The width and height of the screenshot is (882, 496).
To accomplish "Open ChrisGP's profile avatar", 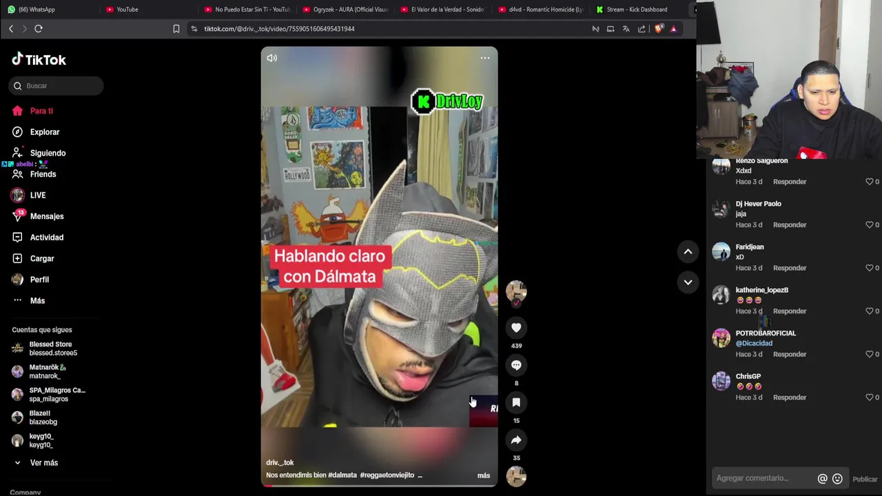I will [x=721, y=381].
